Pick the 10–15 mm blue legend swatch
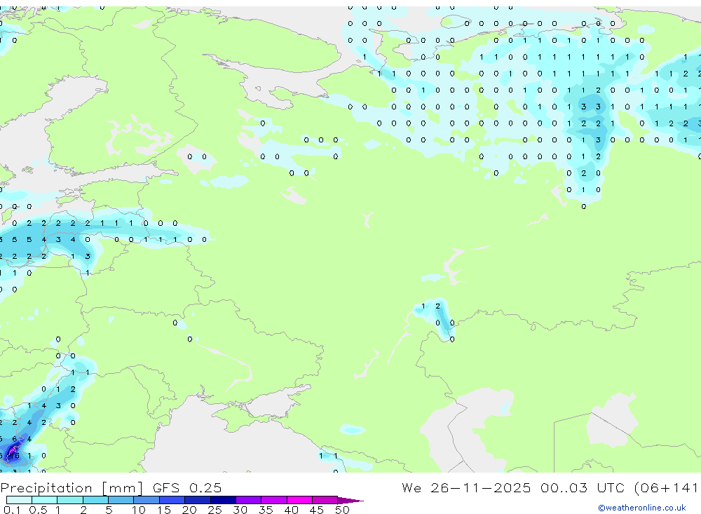 [x=147, y=500]
